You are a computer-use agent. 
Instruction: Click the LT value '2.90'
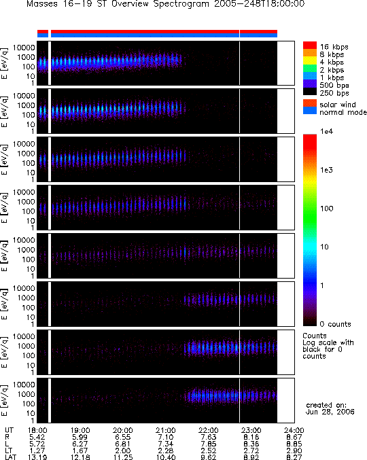[x=294, y=450]
